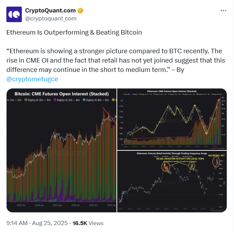Open the Bitcoin CME Futures chart image
234x232 pixels.
coord(61,150)
